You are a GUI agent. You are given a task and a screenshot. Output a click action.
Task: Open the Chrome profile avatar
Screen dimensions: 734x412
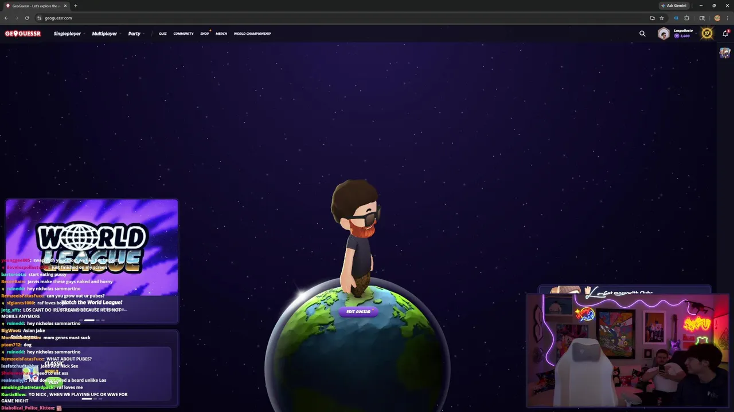717,18
